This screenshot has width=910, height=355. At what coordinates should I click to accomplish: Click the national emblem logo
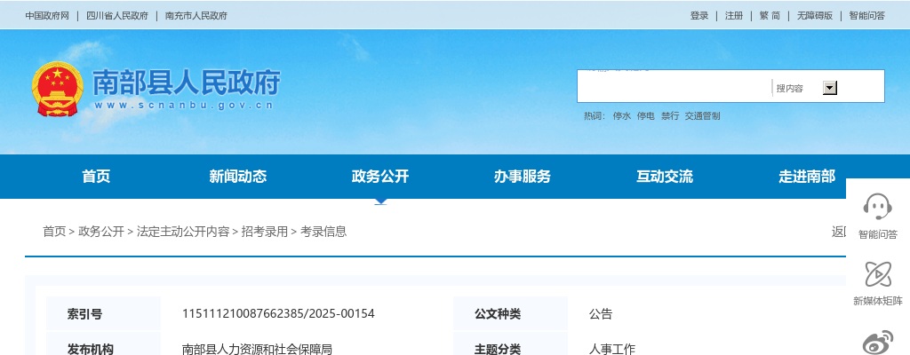coord(56,89)
